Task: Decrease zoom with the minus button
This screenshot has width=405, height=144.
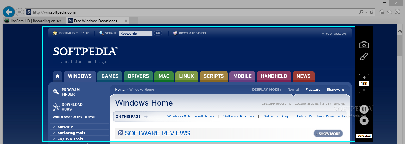Action: 364,90
